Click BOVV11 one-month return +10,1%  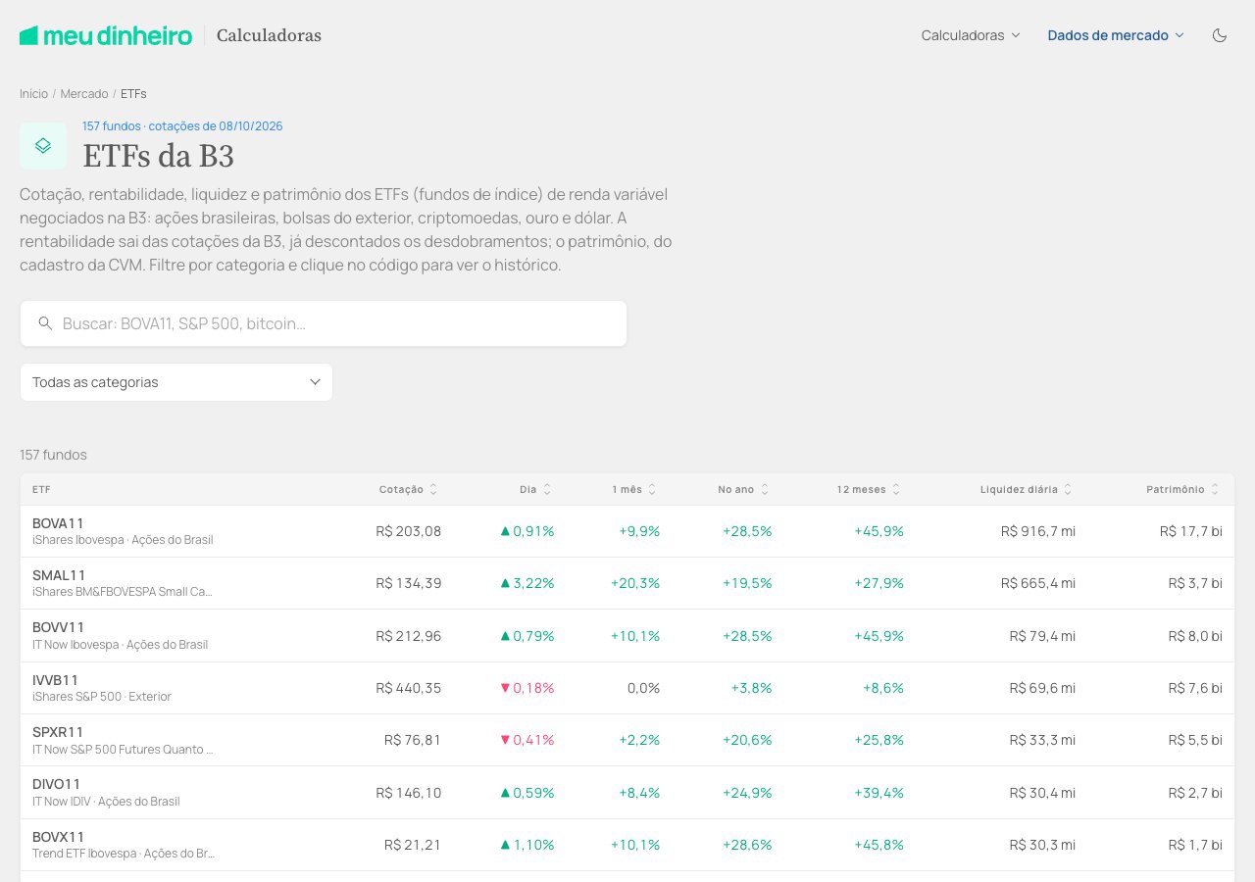pyautogui.click(x=635, y=636)
